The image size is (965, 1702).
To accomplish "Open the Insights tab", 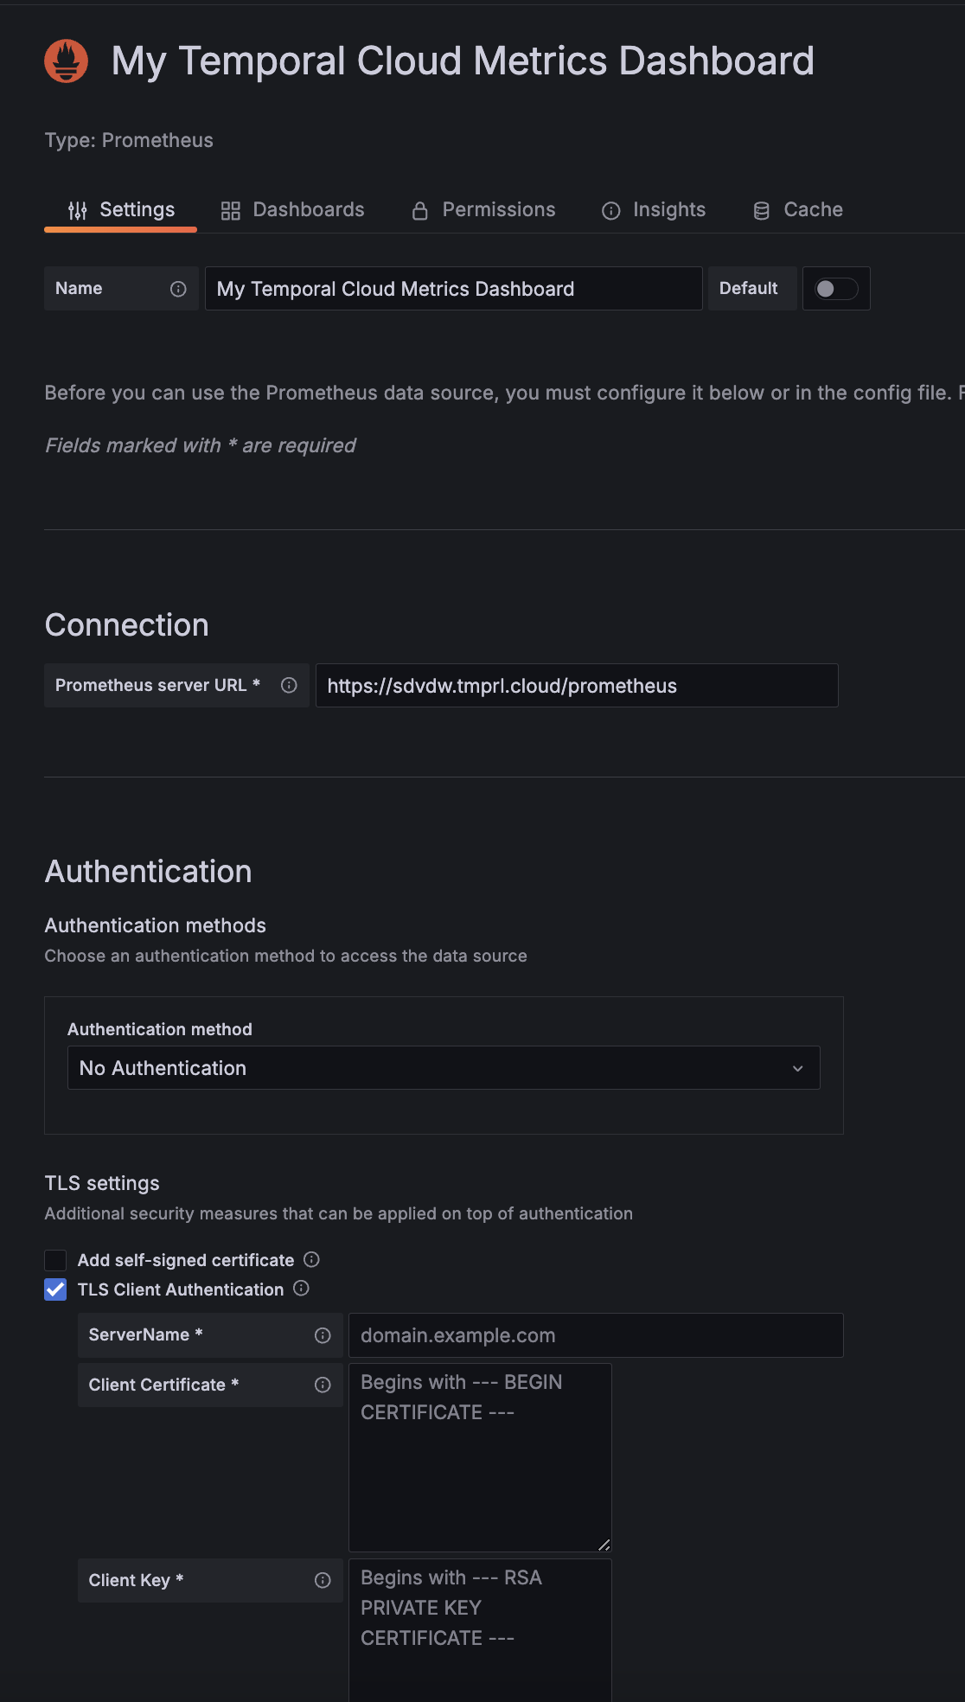I will click(669, 209).
